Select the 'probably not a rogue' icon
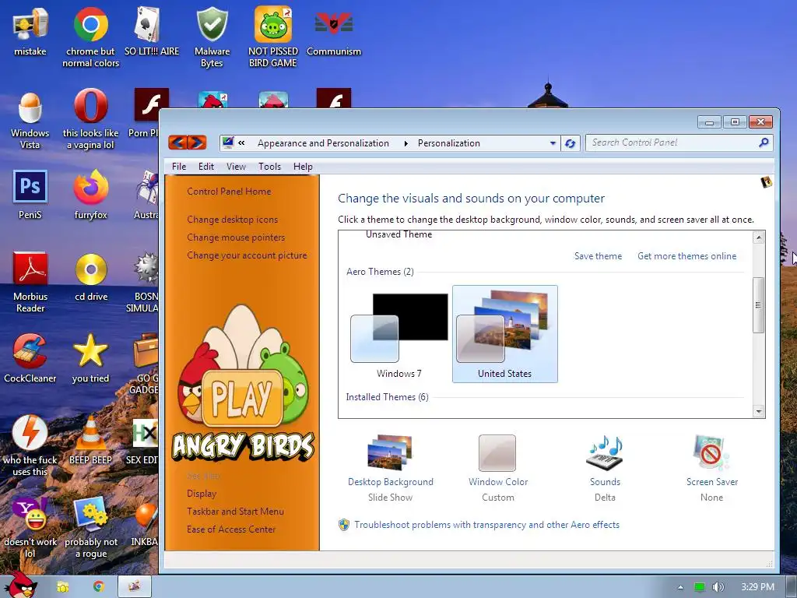Image resolution: width=797 pixels, height=598 pixels. tap(90, 528)
